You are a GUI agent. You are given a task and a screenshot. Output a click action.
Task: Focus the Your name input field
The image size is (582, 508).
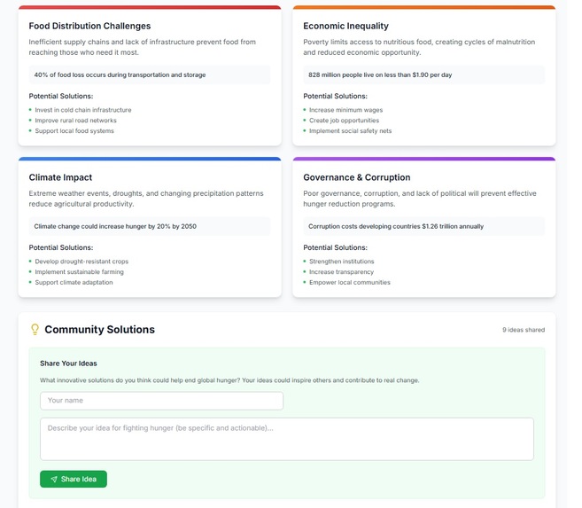pyautogui.click(x=161, y=401)
